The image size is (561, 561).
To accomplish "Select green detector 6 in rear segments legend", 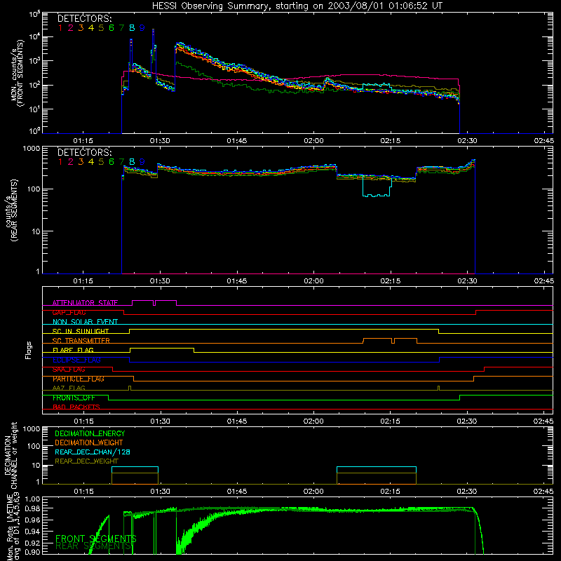I will pyautogui.click(x=111, y=162).
